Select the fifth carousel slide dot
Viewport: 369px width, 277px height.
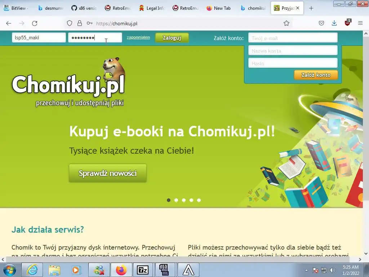[x=199, y=200]
